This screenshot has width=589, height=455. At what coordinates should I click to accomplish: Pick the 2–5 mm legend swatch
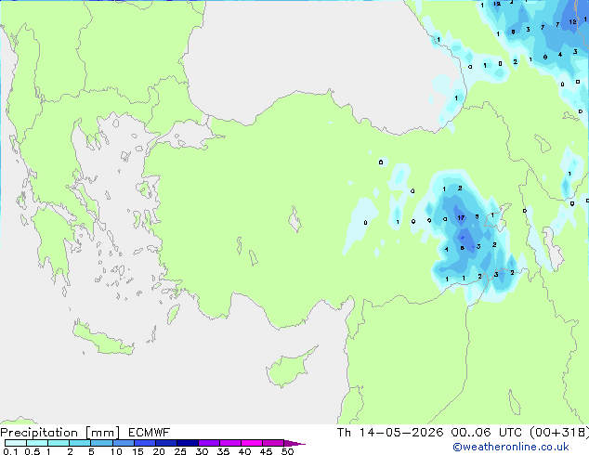tap(80, 443)
